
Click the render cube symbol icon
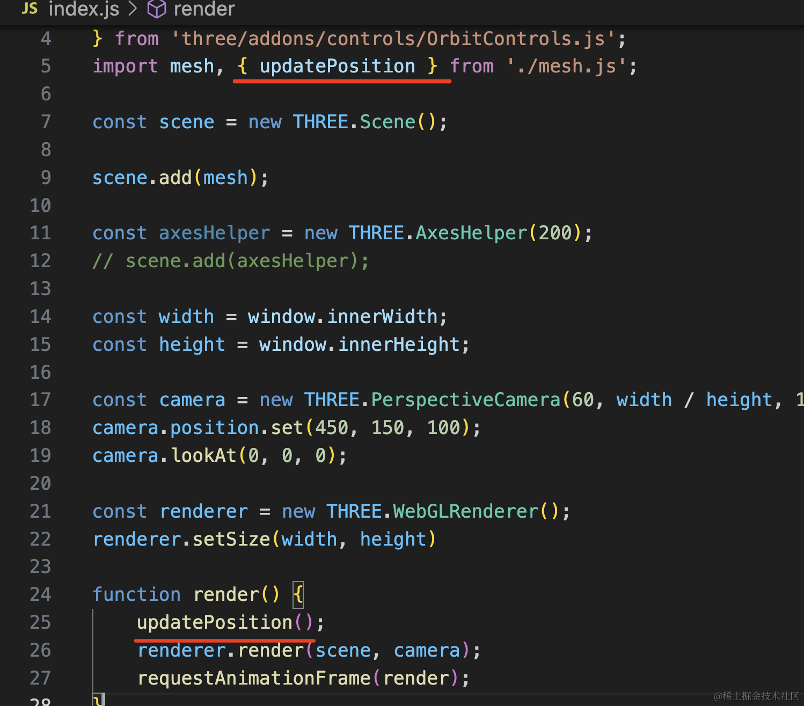point(157,9)
